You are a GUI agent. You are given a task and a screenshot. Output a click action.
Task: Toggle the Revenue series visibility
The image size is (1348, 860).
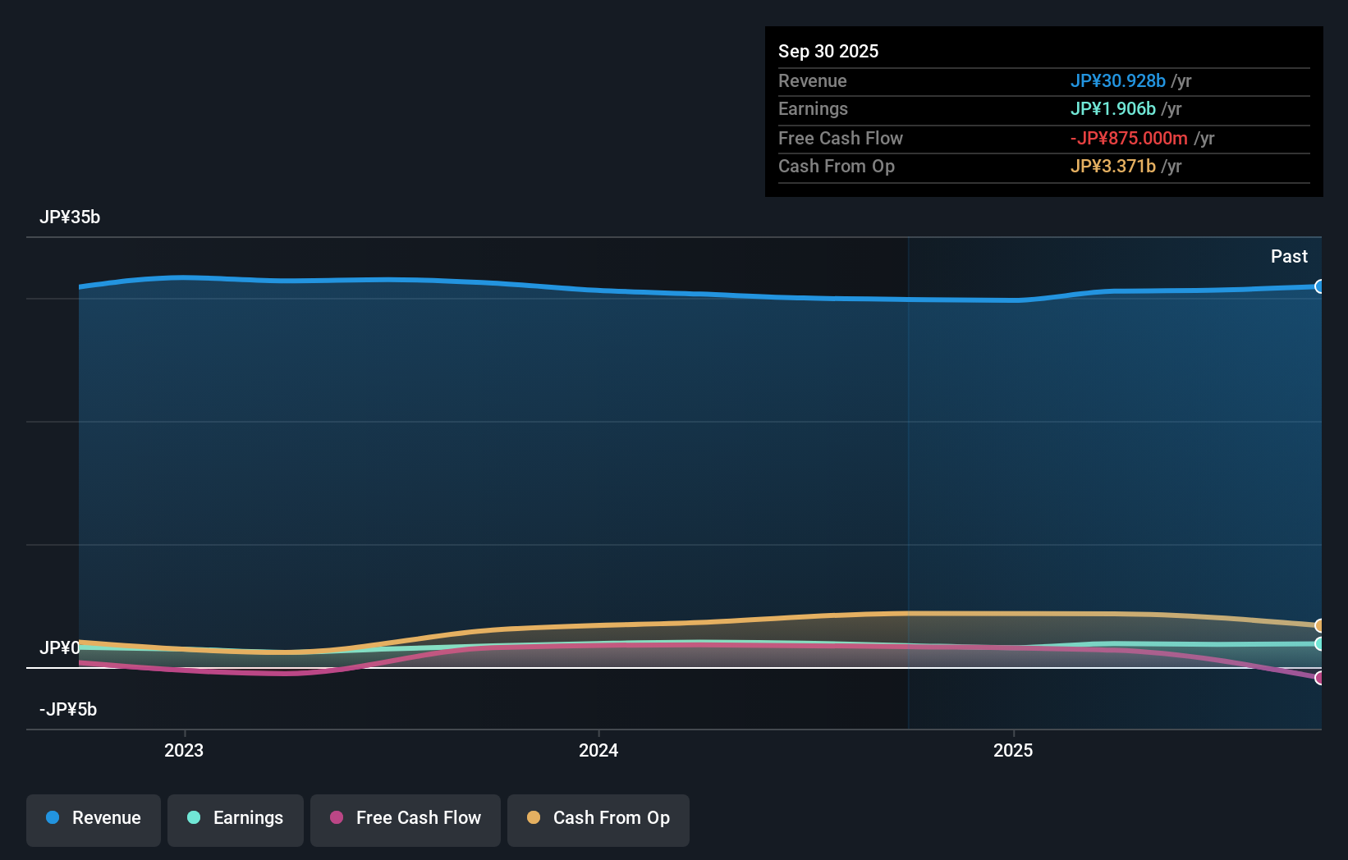[93, 818]
